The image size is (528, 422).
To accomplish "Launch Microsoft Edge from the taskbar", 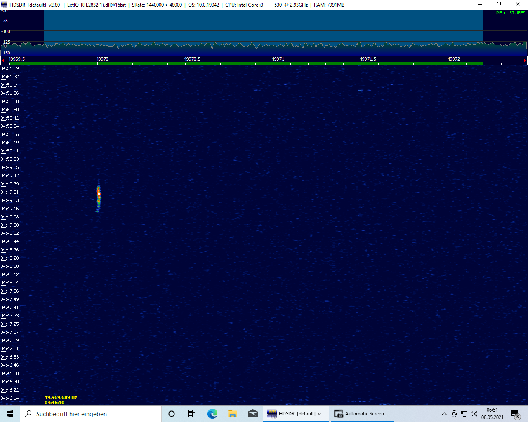I will pos(212,414).
